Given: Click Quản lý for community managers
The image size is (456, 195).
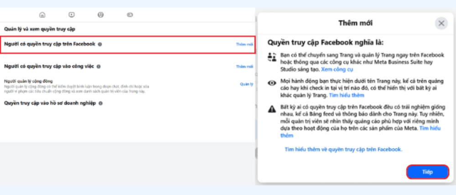Looking at the screenshot, I should (x=246, y=84).
